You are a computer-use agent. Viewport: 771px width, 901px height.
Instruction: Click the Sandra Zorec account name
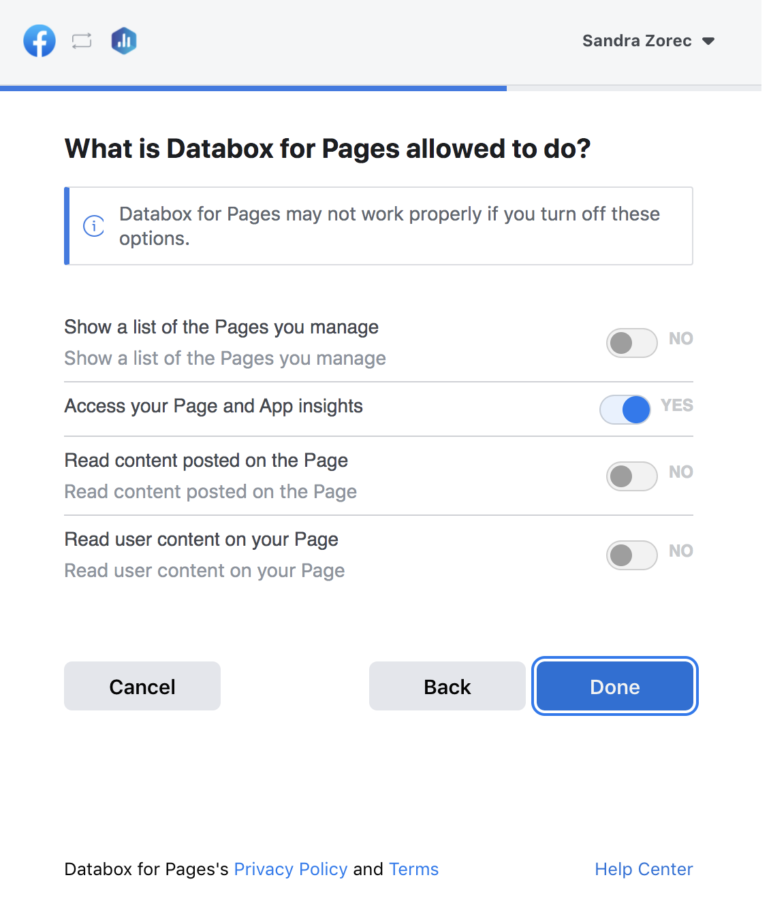click(x=636, y=41)
